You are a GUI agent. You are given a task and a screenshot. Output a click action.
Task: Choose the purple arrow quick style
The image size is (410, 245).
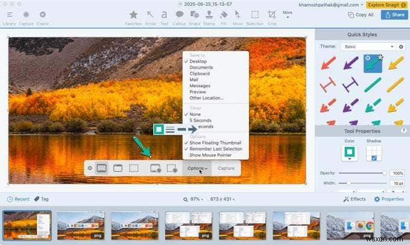click(x=350, y=63)
